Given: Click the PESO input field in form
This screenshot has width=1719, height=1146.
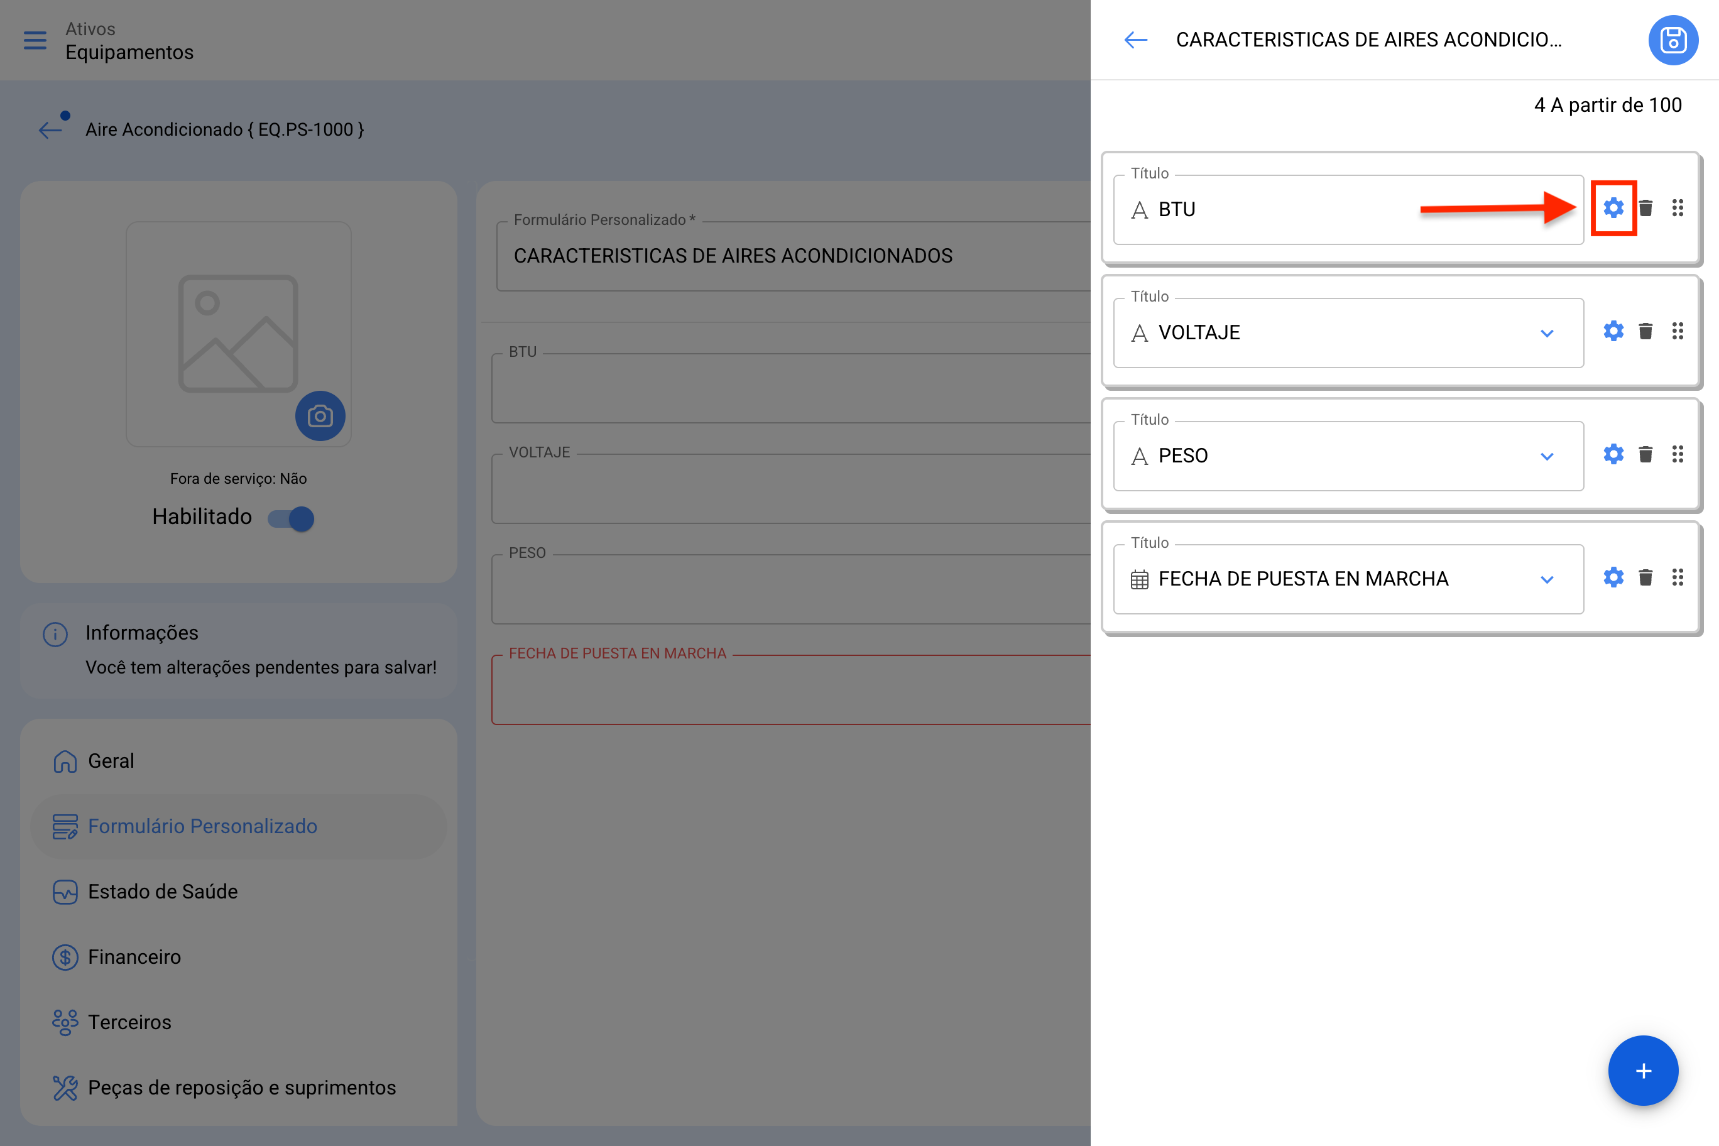Looking at the screenshot, I should pos(791,589).
